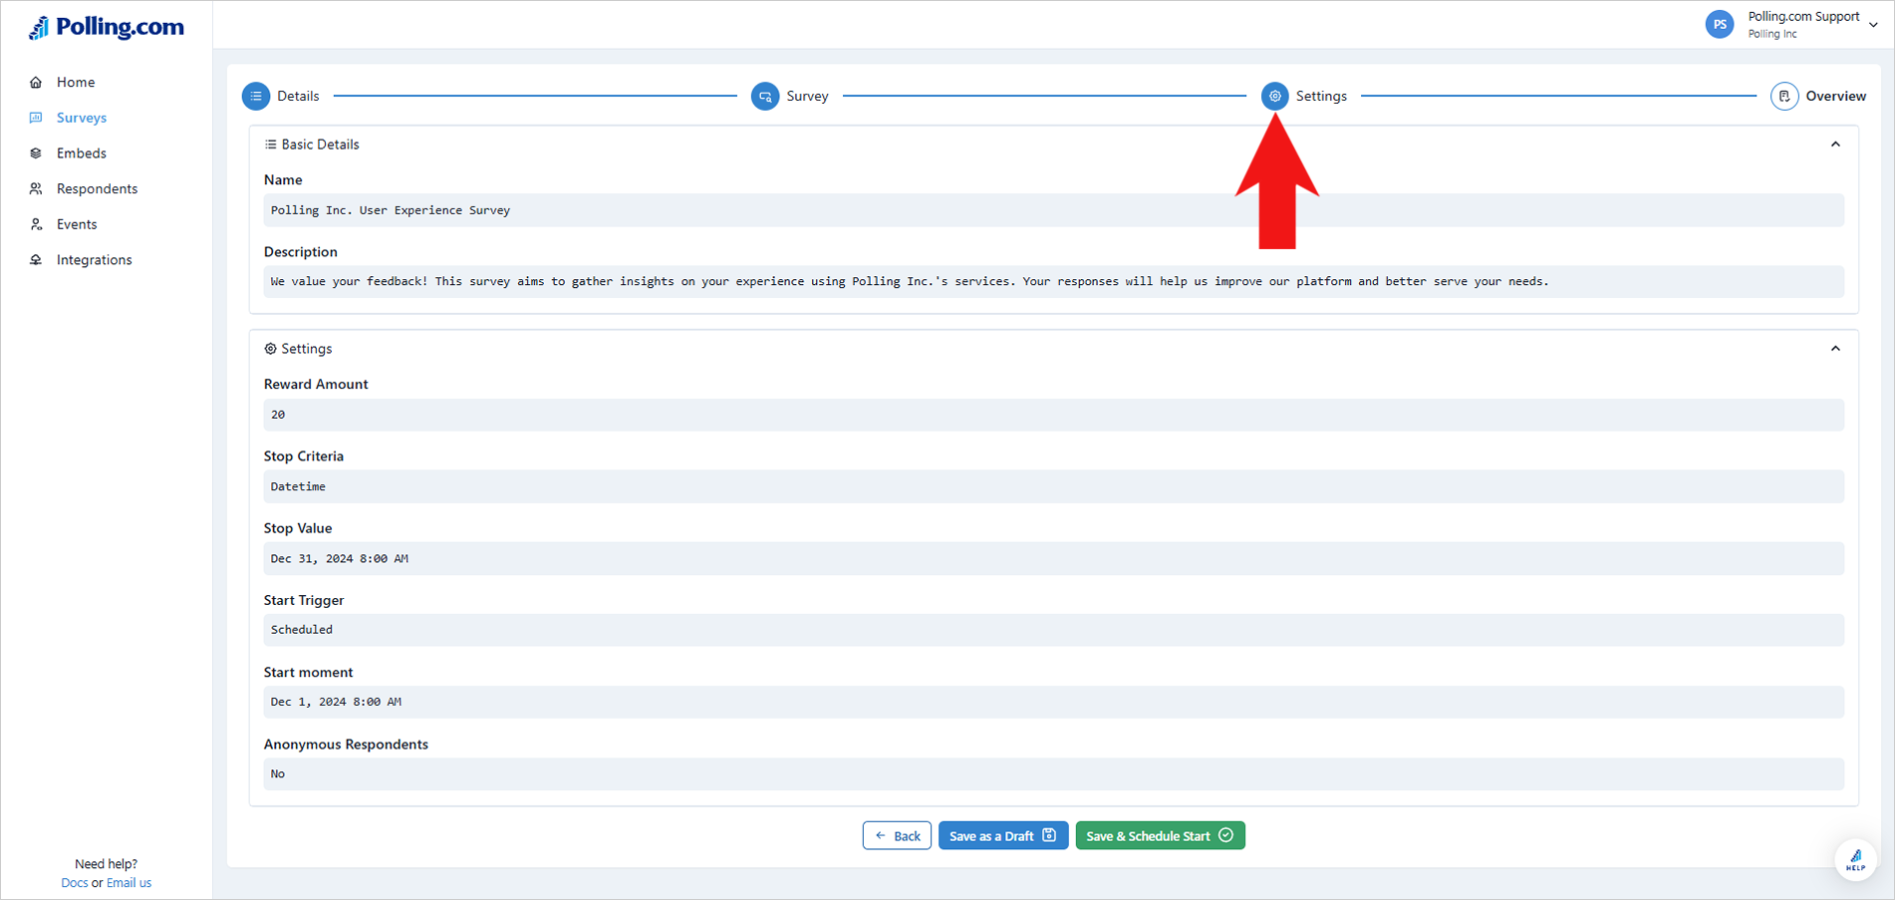The height and width of the screenshot is (900, 1895).
Task: Click the Integrations sidebar icon
Action: [x=36, y=260]
